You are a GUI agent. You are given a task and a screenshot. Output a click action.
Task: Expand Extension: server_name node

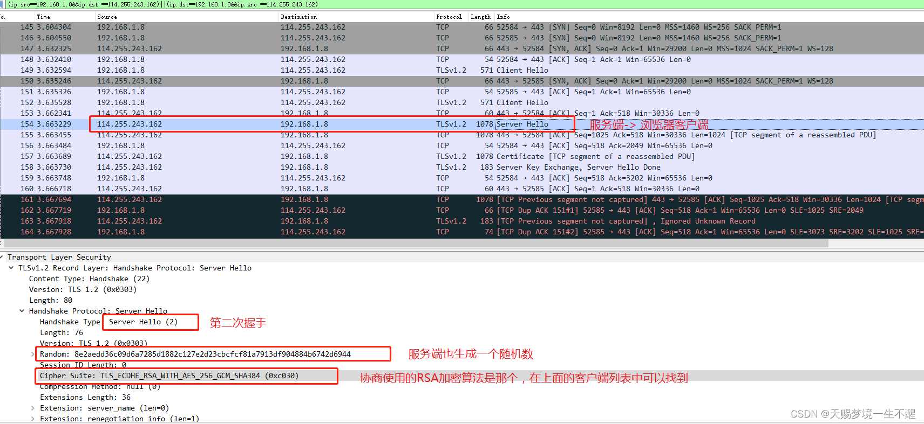point(33,408)
